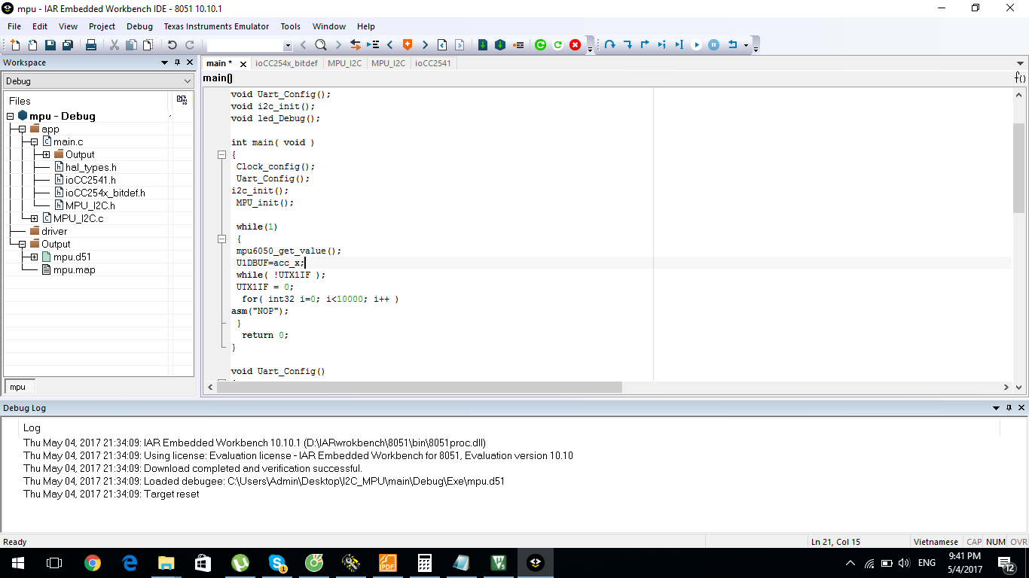Viewport: 1029px width, 578px height.
Task: Click the Break pause button
Action: coord(714,45)
